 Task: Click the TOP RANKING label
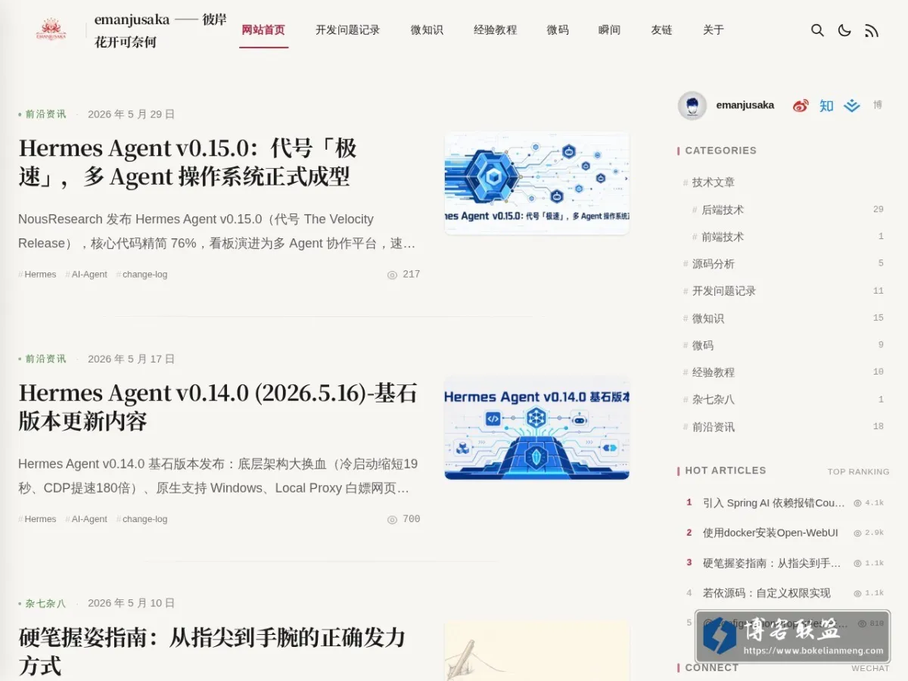(x=858, y=471)
